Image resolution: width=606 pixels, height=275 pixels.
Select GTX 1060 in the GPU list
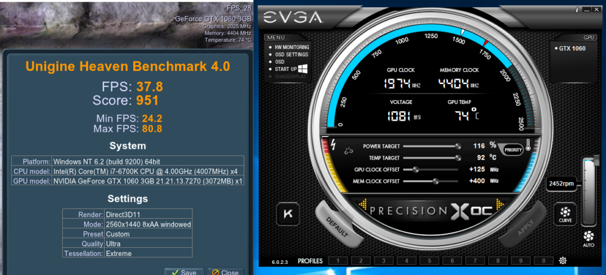[572, 48]
